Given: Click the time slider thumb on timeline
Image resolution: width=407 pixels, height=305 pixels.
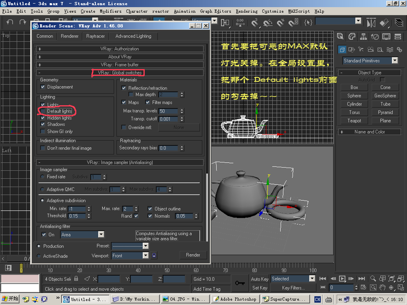Looking at the screenshot, I should point(21,268).
